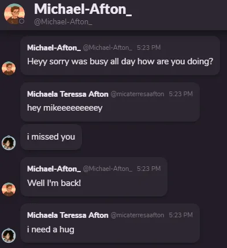Select the "hey mikeeeeeeeeey" message bubble
This screenshot has width=227, height=248.
[110, 102]
